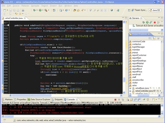
Task: Click warning marker on line 331
Action: 3,61
